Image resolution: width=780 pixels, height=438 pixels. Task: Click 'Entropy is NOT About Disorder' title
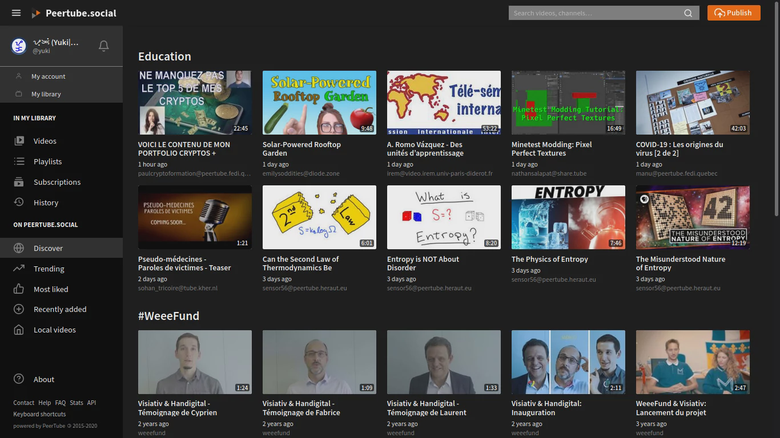[x=423, y=263]
